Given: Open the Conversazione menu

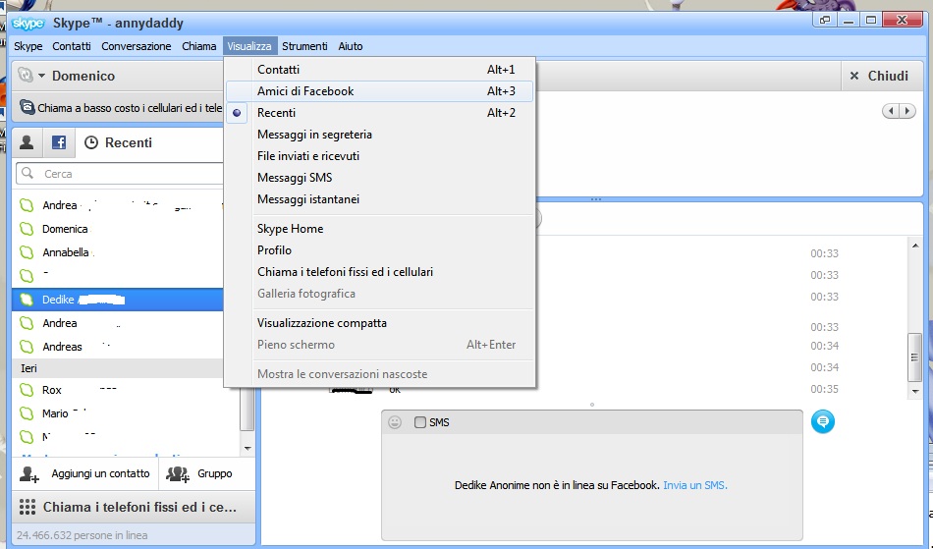Looking at the screenshot, I should pos(137,46).
